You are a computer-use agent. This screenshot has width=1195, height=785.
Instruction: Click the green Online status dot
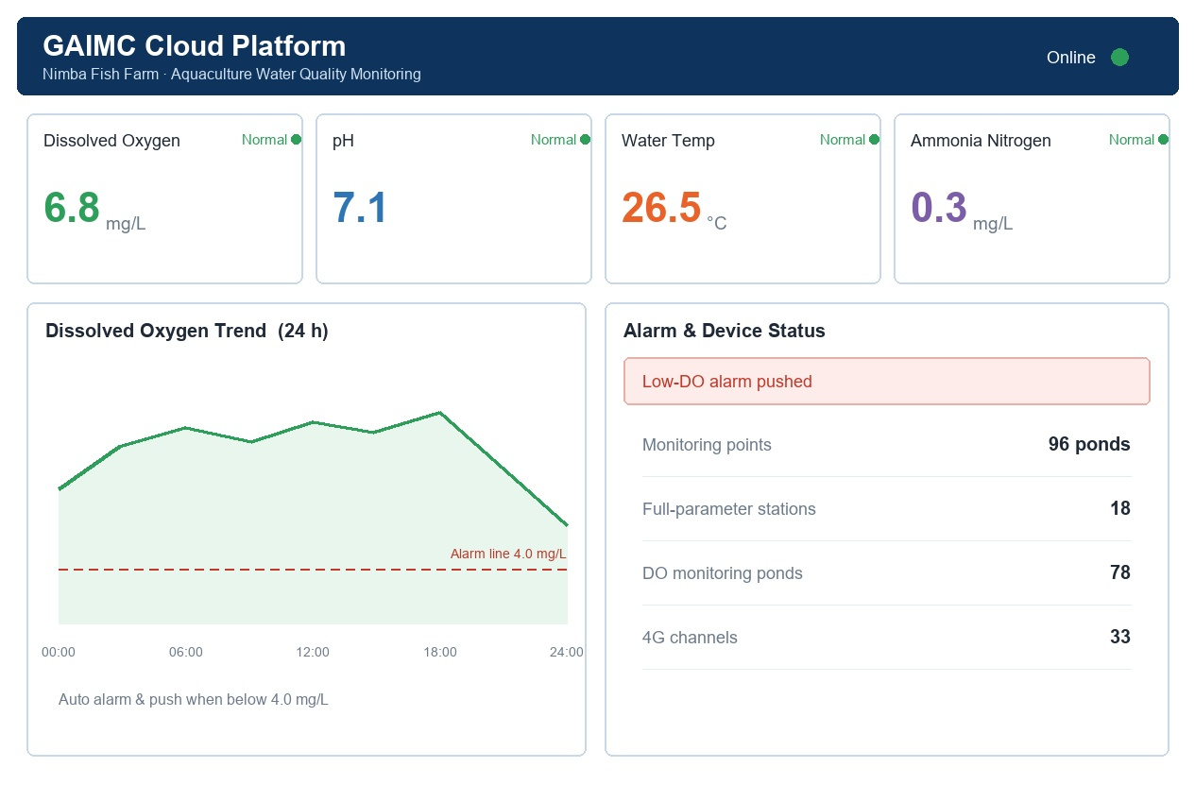coord(1119,58)
